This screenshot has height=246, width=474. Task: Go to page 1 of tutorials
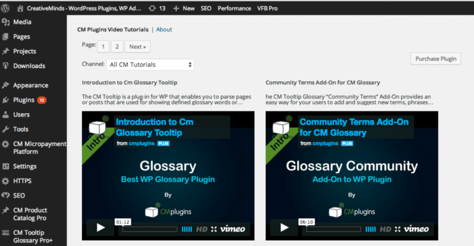pos(103,47)
